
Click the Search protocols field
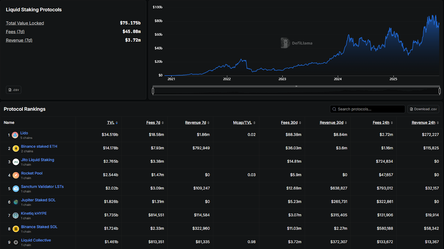(x=367, y=109)
